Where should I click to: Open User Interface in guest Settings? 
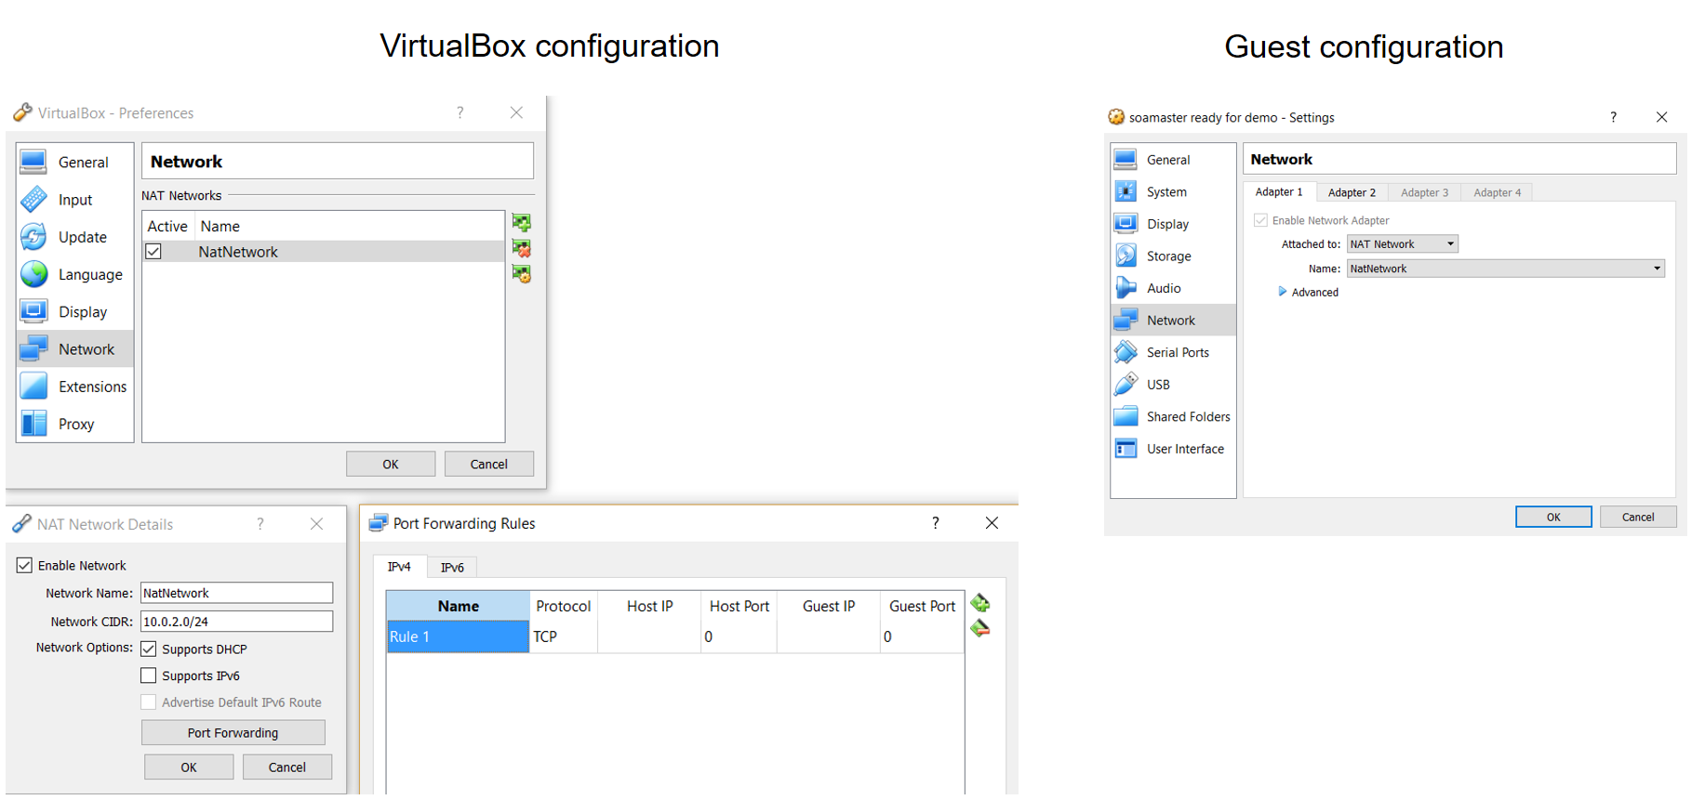click(x=1173, y=449)
